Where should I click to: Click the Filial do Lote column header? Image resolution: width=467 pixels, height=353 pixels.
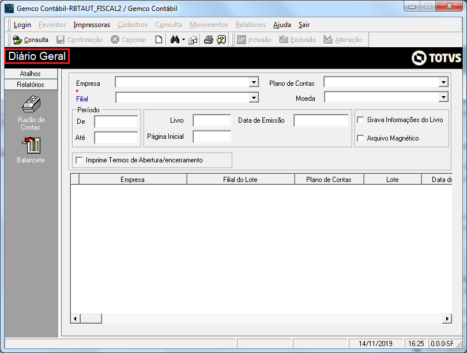[240, 180]
